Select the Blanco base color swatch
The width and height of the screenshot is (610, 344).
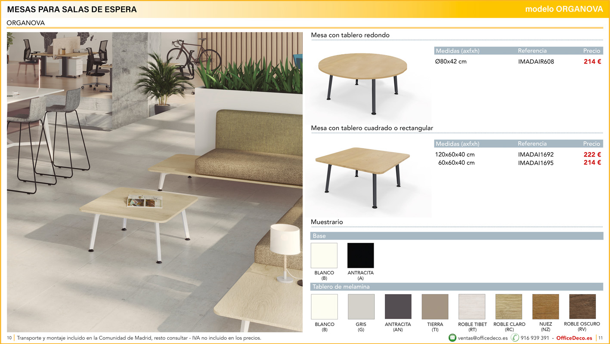tap(324, 255)
